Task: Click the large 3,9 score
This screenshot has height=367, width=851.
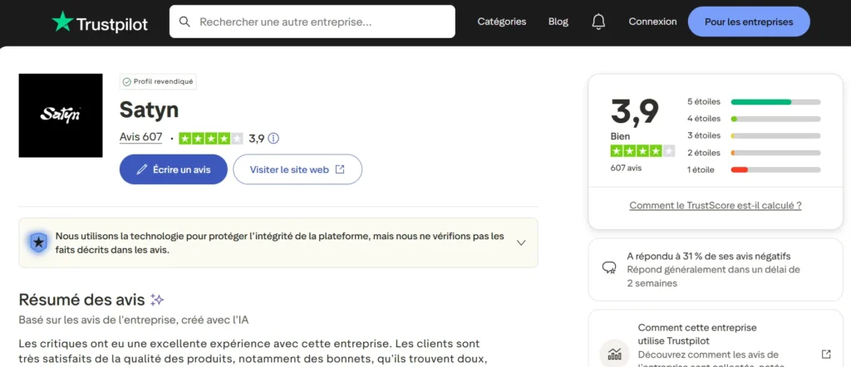Action: pos(635,111)
